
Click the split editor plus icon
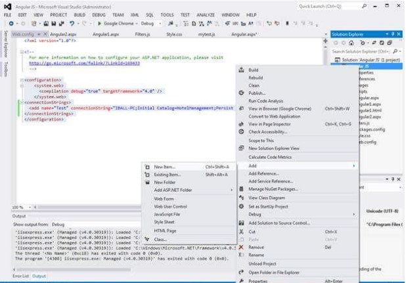pyautogui.click(x=325, y=41)
